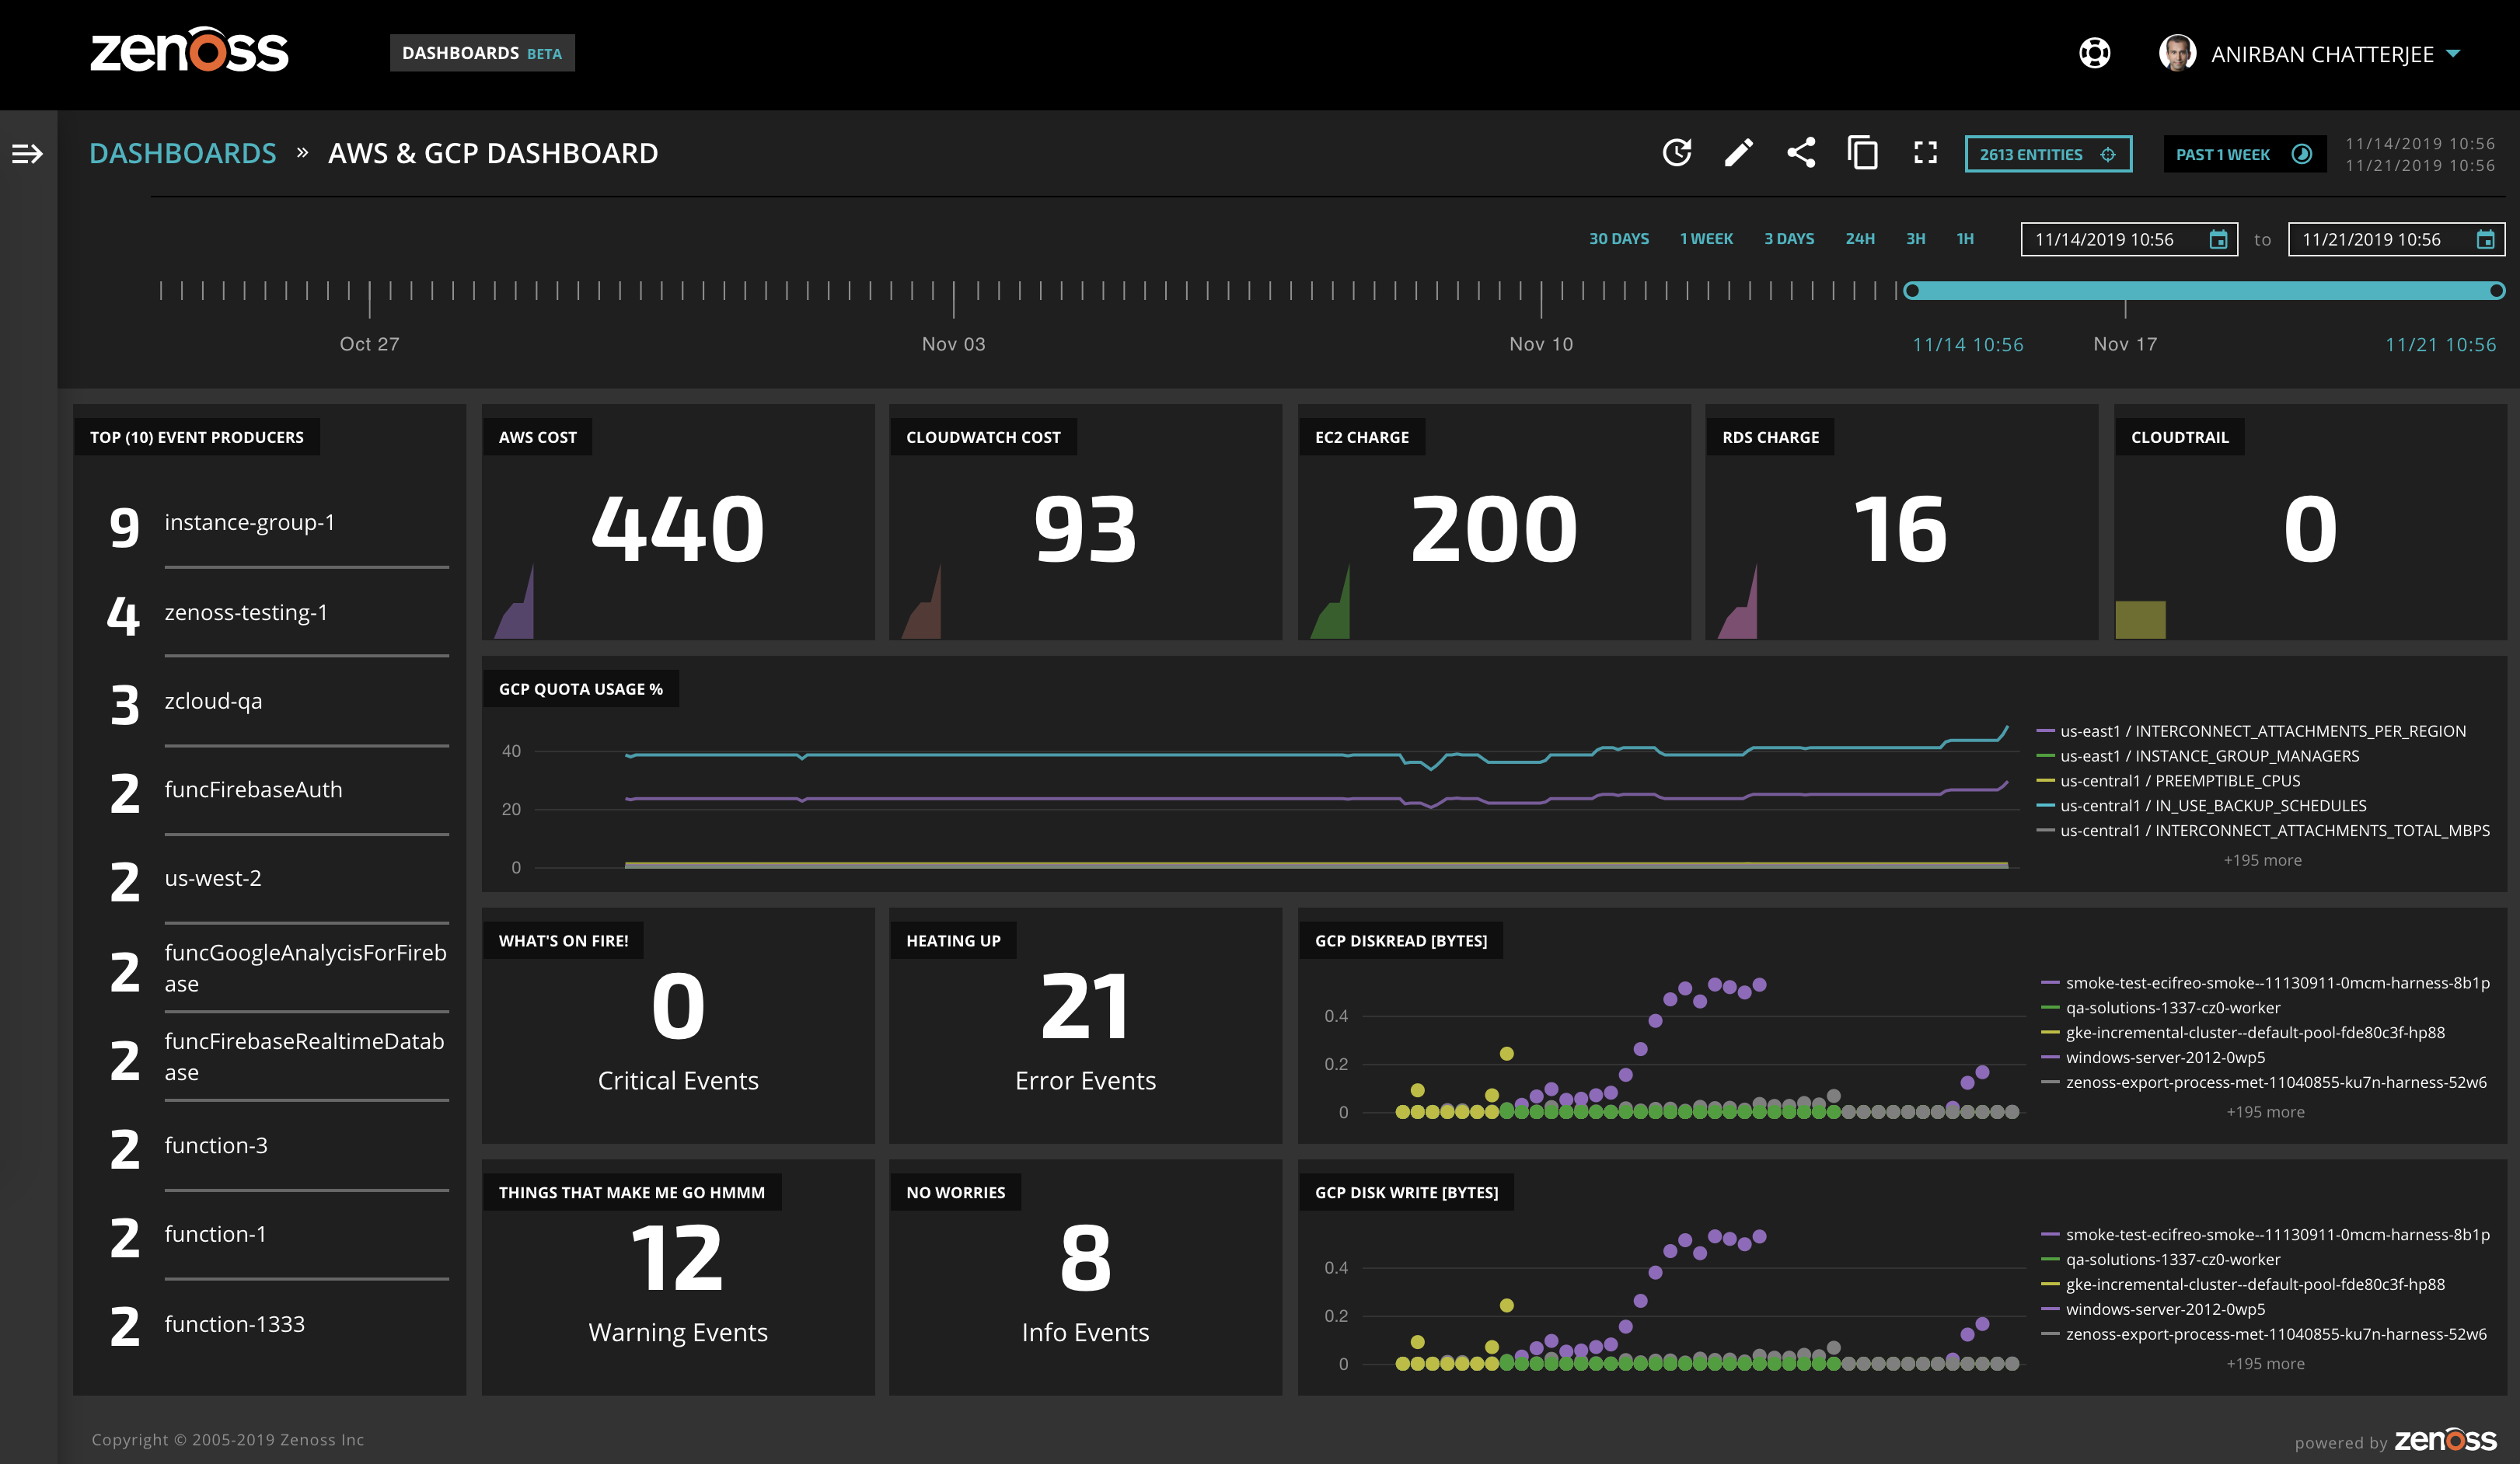Expand +195 more in the GCP Quota Usage legend
This screenshot has width=2520, height=1464.
coord(2262,860)
